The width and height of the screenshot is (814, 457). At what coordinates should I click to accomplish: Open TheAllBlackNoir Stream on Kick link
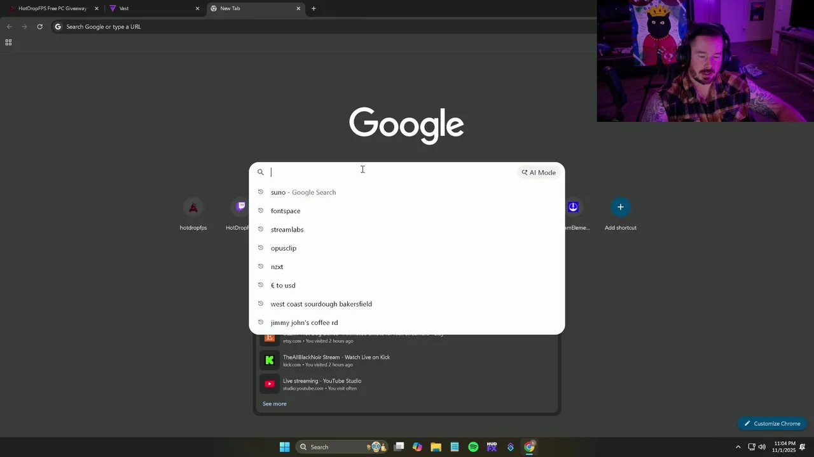pos(336,357)
